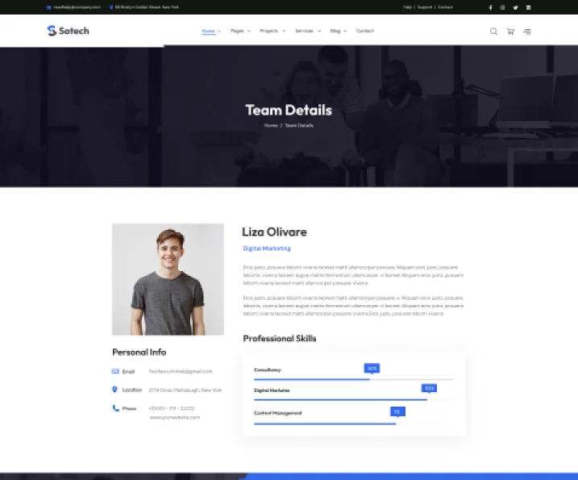Open the search icon in header
This screenshot has width=578, height=480.
click(x=494, y=31)
